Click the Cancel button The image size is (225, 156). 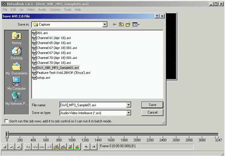tap(152, 113)
